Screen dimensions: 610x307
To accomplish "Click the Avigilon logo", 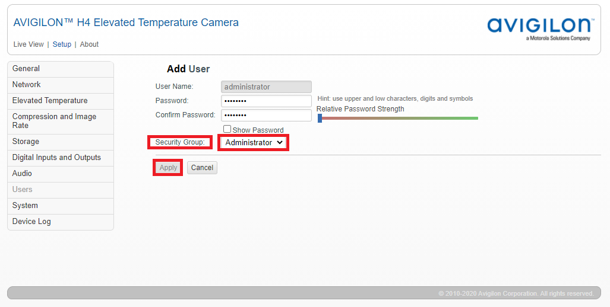I will click(x=540, y=27).
